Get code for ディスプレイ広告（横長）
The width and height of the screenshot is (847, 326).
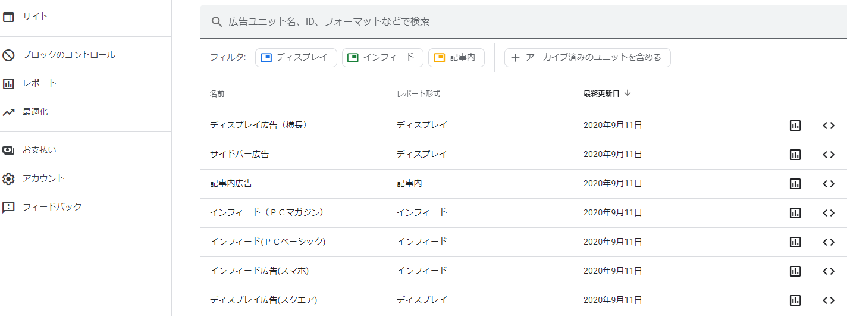pos(829,126)
